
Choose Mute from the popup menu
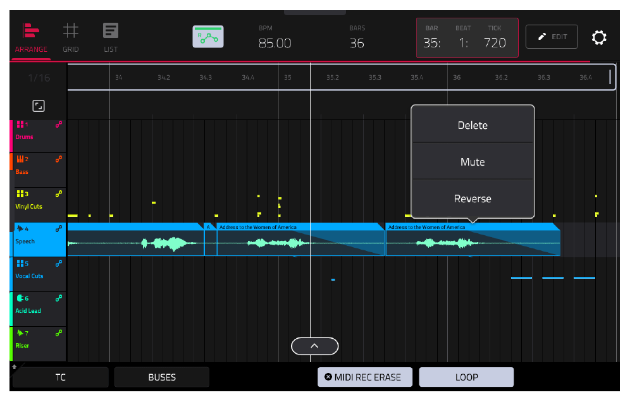point(472,162)
